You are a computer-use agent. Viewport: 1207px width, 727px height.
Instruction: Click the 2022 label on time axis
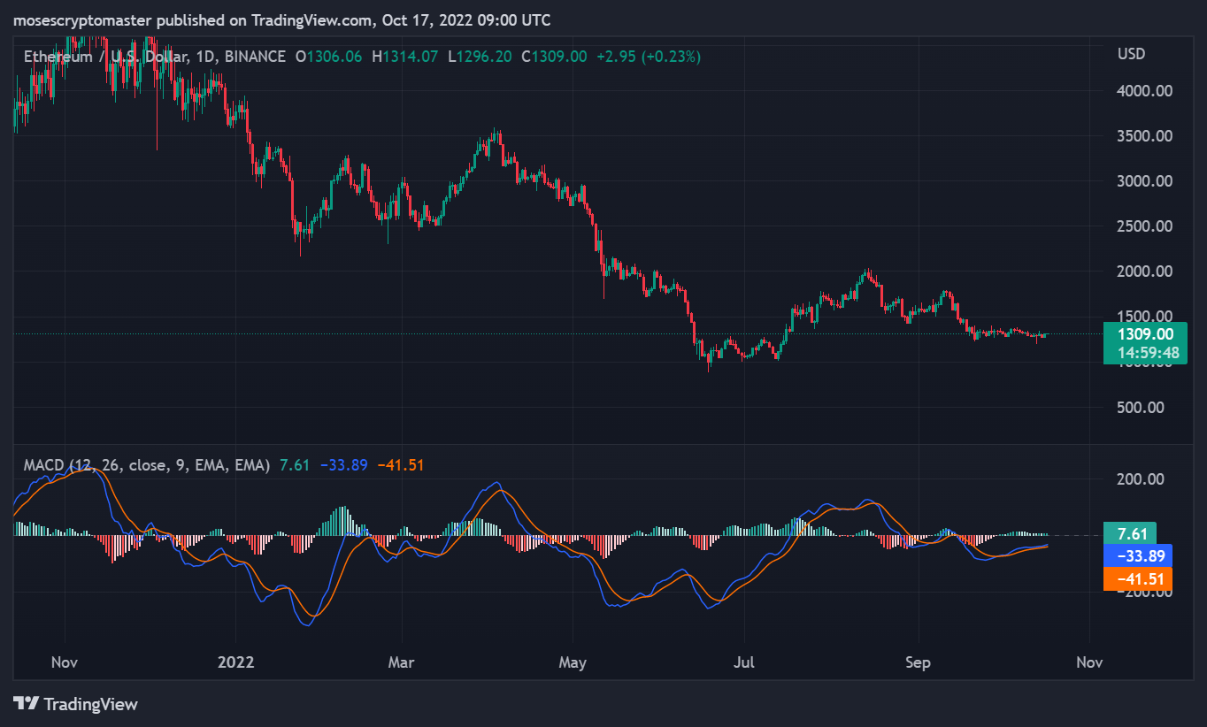(x=236, y=662)
